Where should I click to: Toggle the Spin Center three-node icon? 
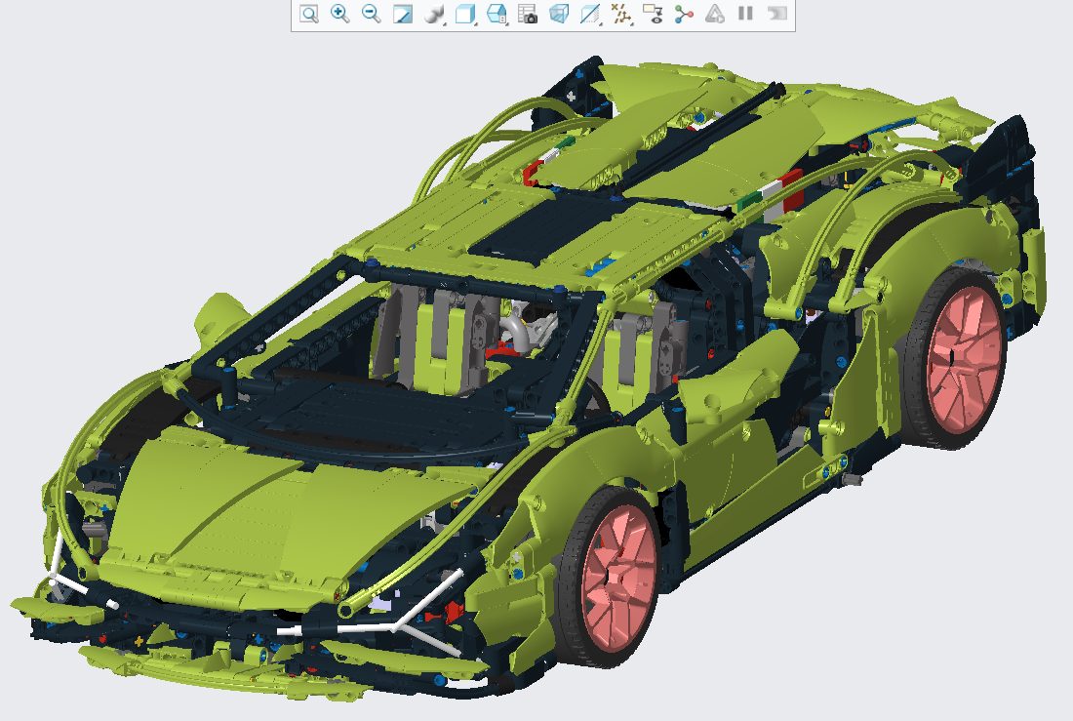tap(684, 14)
